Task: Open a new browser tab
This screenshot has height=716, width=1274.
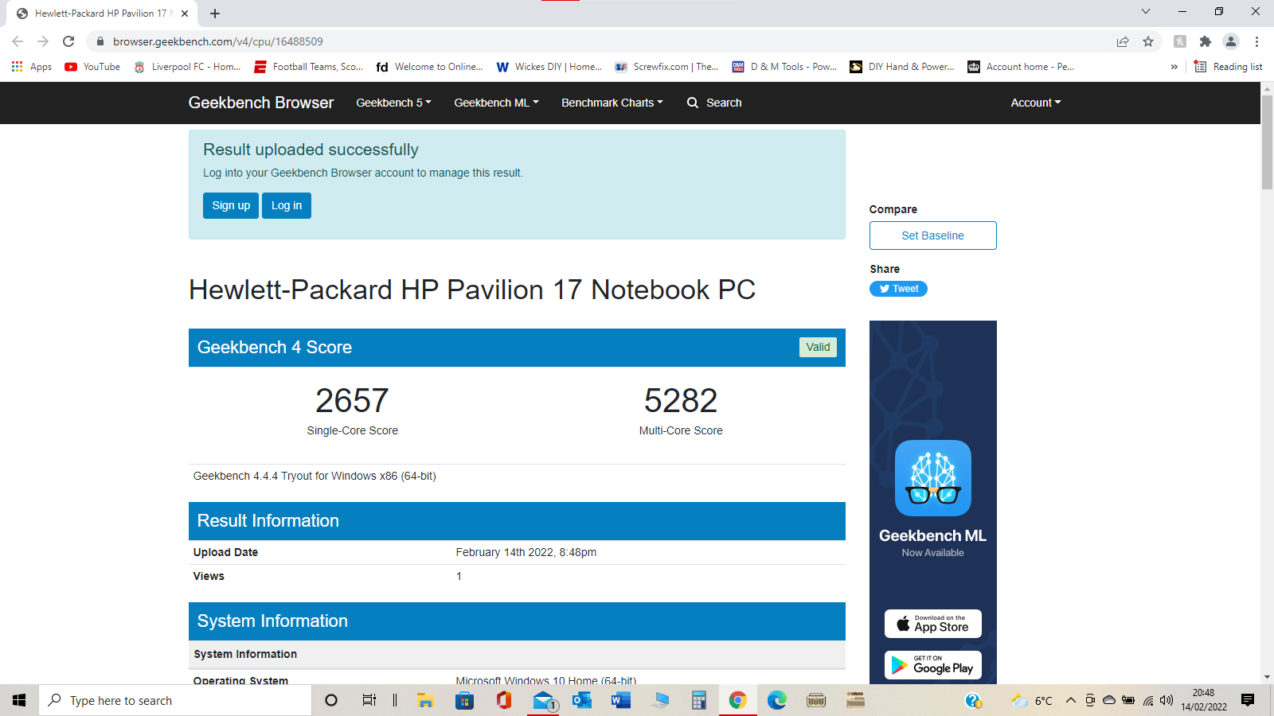Action: point(215,14)
